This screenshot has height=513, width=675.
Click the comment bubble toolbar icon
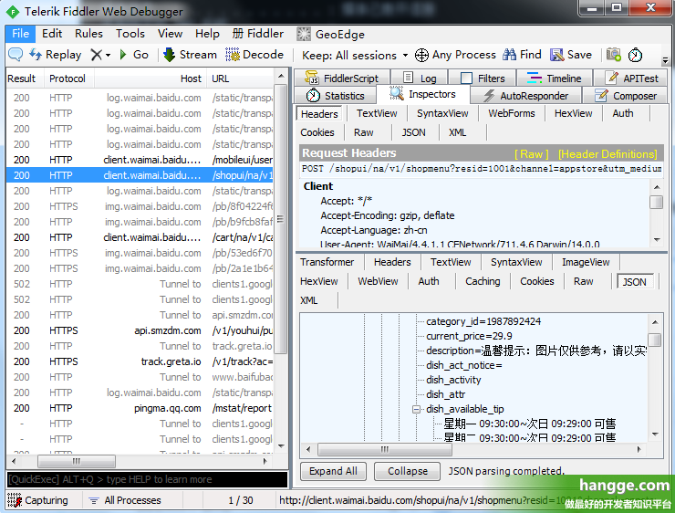16,55
